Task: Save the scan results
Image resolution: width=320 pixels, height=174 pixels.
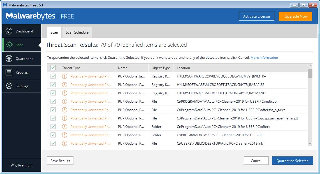Action: tap(60, 161)
